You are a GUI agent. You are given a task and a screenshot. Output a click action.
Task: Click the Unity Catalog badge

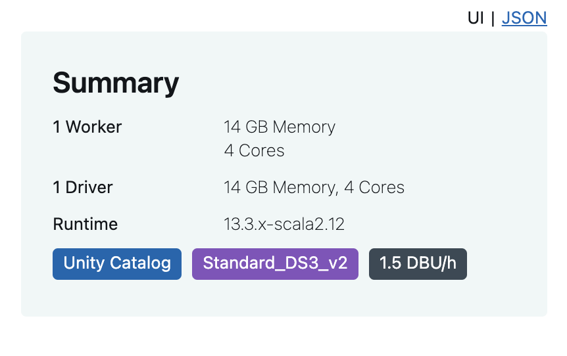(x=117, y=264)
